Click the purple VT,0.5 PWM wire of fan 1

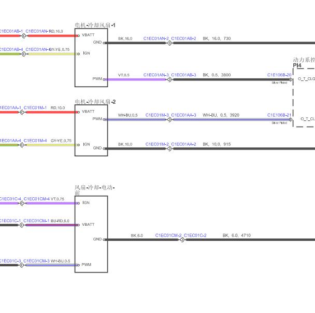pyautogui.click(x=136, y=79)
